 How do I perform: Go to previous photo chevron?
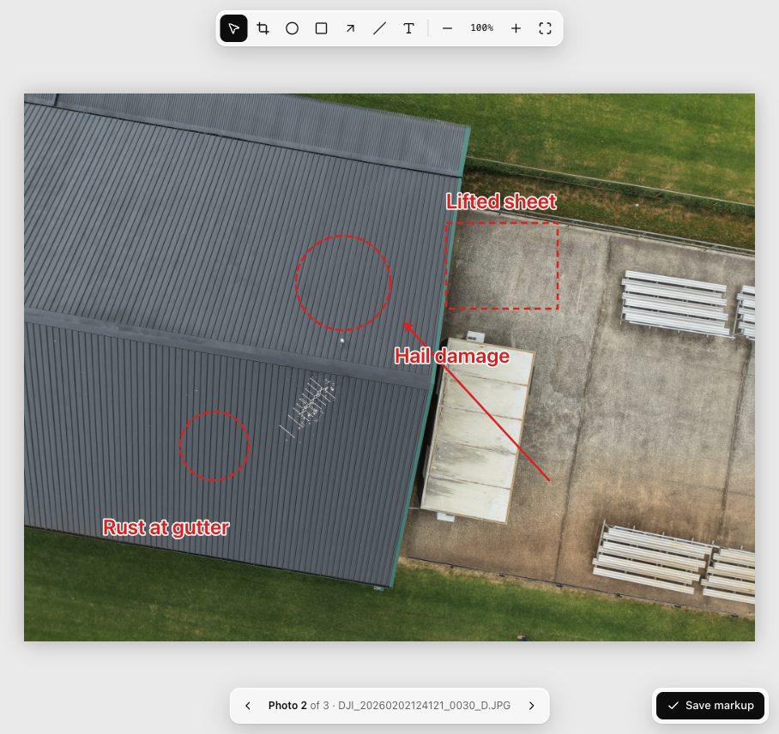248,706
